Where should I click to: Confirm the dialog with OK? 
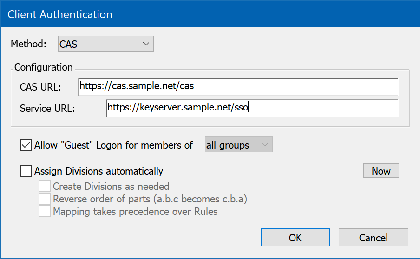[x=295, y=238]
